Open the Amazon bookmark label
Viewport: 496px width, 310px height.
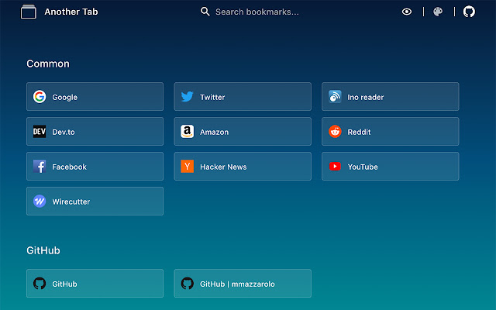(x=214, y=132)
